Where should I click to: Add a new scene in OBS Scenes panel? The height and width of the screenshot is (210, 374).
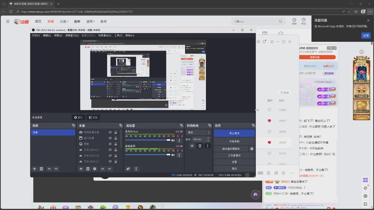34,169
